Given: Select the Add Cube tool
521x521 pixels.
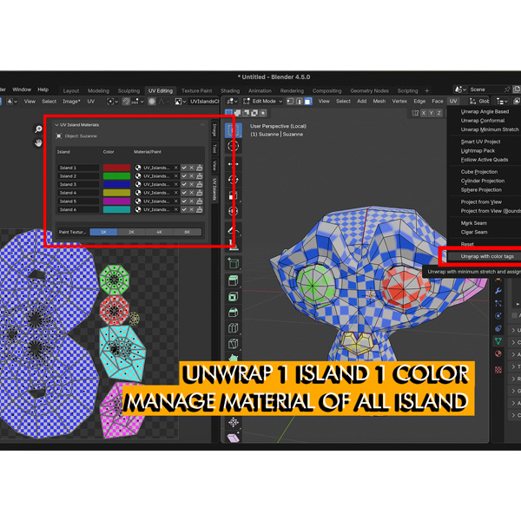Looking at the screenshot, I should 233,263.
